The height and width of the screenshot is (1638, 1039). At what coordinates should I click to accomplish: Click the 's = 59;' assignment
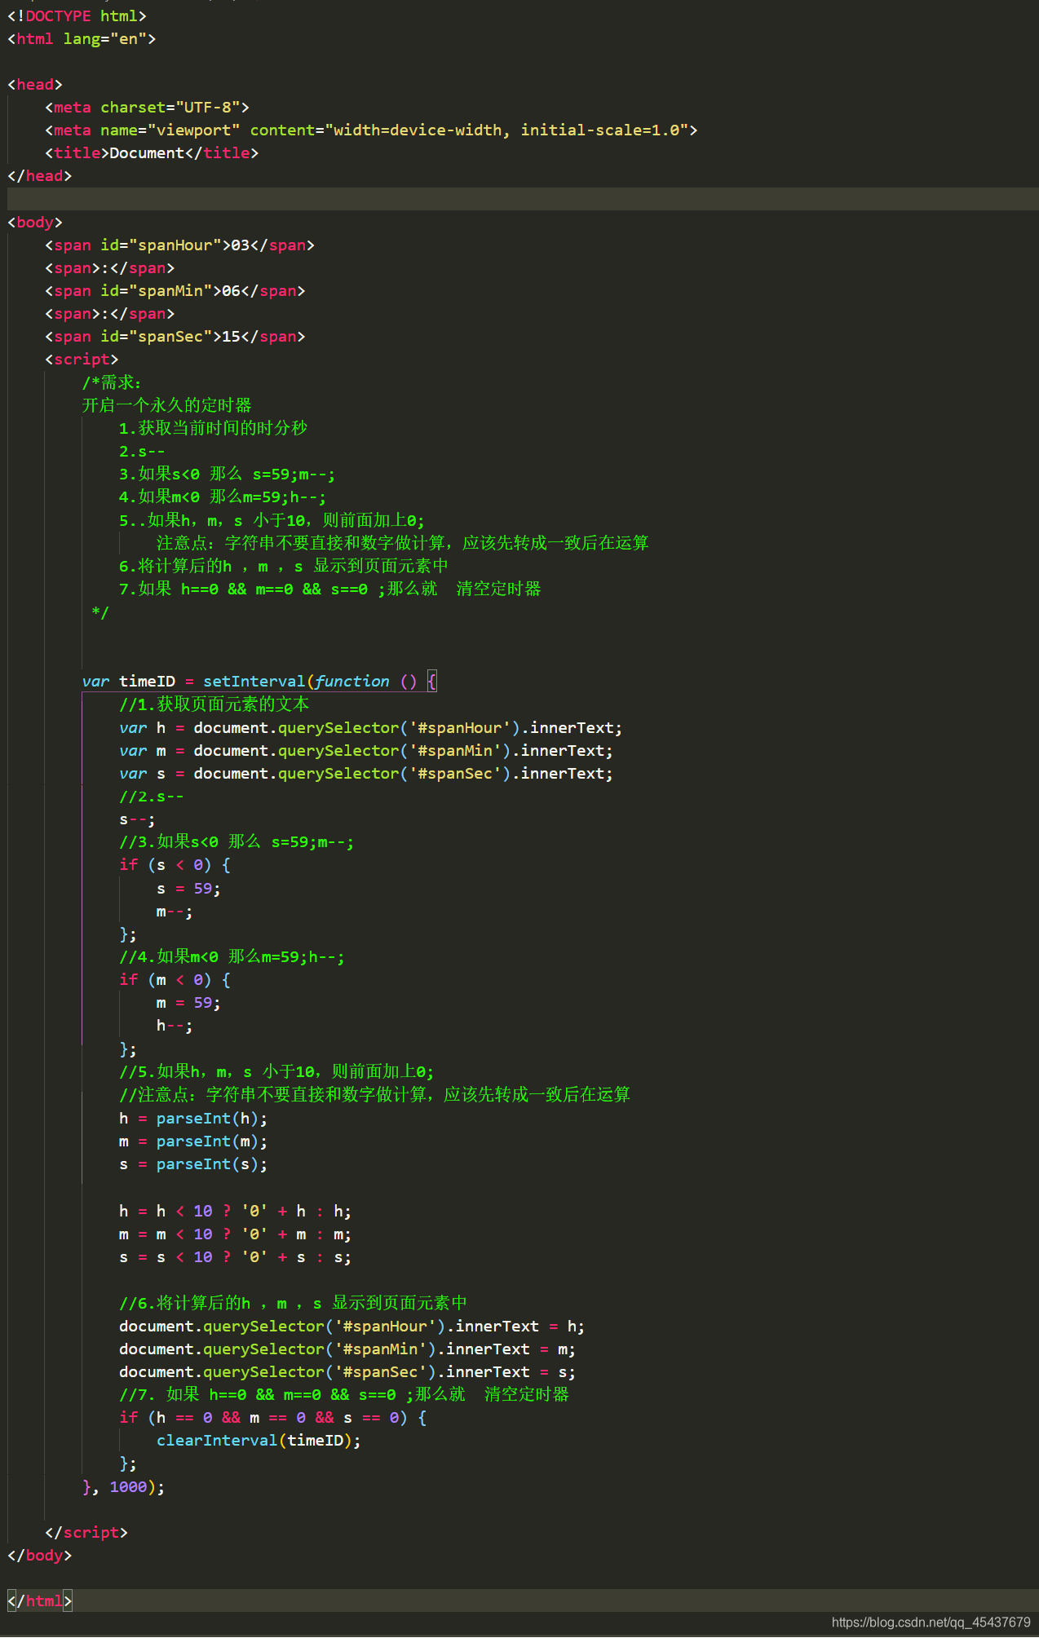[x=188, y=889]
